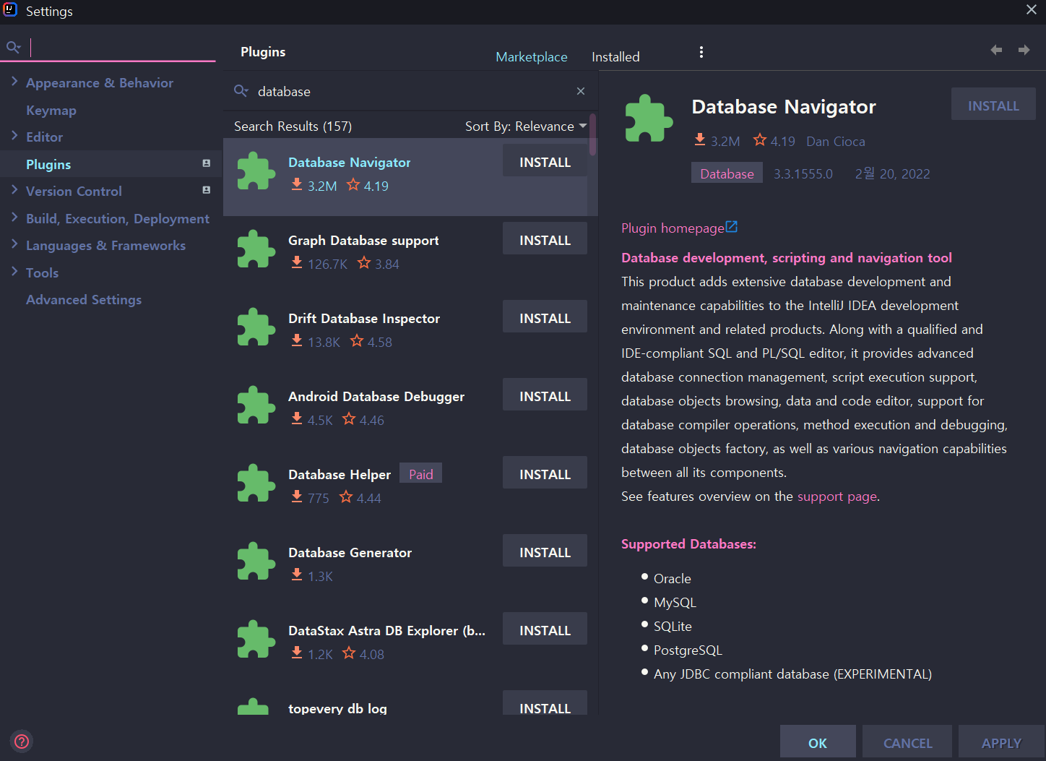Select the Graph Database support title

363,241
